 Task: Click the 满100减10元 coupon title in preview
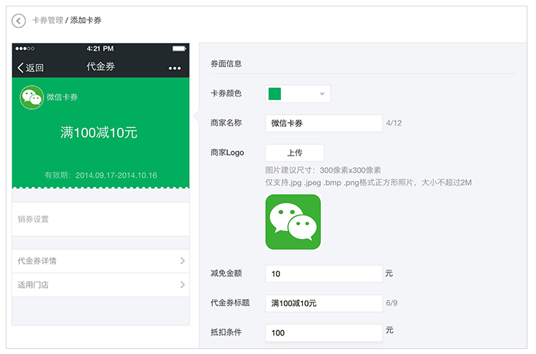99,133
